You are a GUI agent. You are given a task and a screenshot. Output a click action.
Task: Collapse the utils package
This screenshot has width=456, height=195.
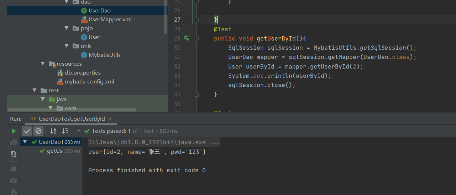coord(67,46)
